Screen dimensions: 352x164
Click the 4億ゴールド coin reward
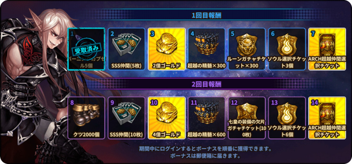[166, 118]
